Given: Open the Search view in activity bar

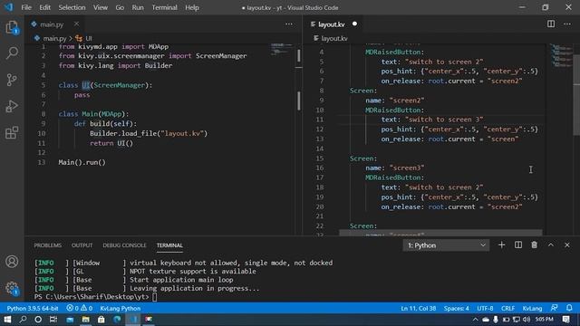Looking at the screenshot, I should (x=12, y=53).
